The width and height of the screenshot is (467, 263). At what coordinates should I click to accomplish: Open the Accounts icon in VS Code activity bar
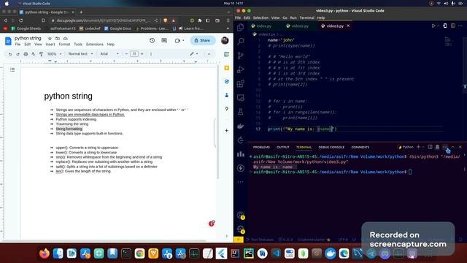click(x=240, y=215)
